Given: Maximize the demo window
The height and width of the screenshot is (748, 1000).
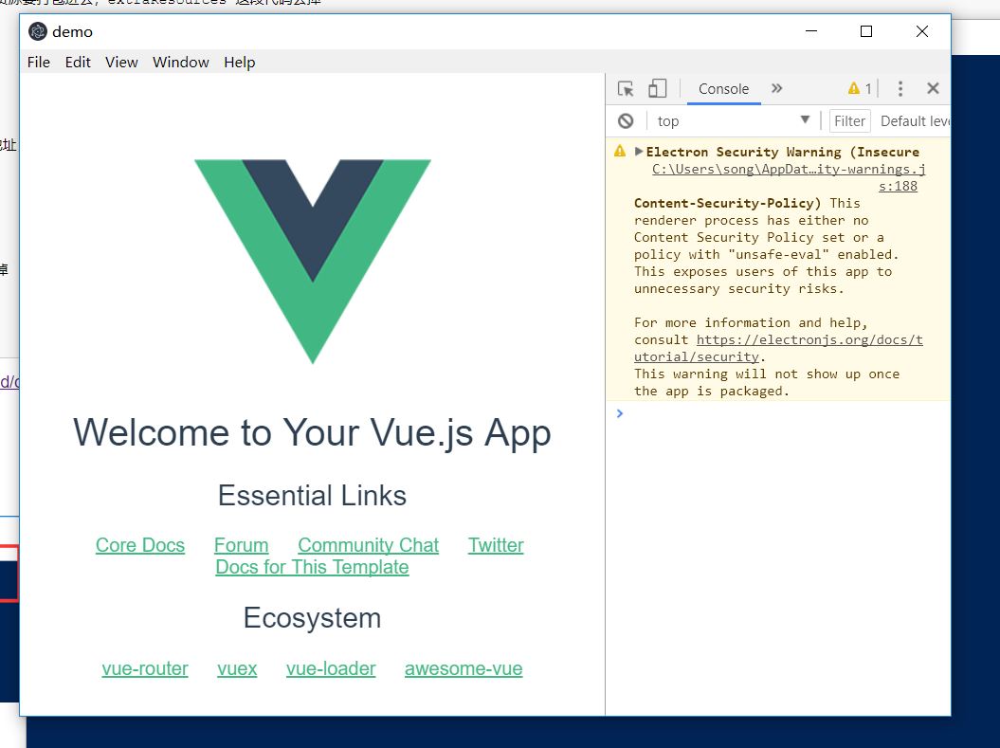Looking at the screenshot, I should pyautogui.click(x=865, y=31).
